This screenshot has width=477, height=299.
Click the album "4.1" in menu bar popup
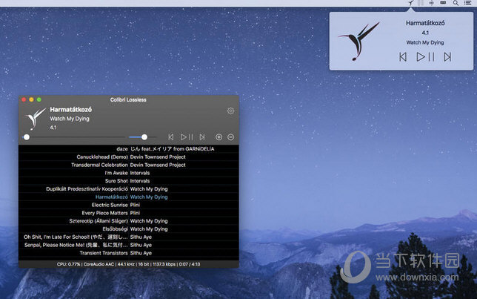coord(425,33)
